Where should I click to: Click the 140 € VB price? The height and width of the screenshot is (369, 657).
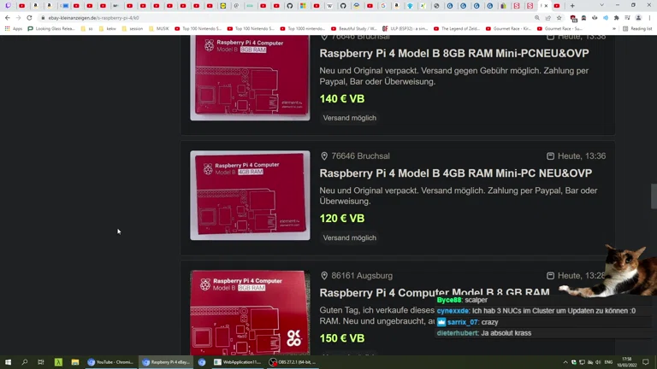342,99
